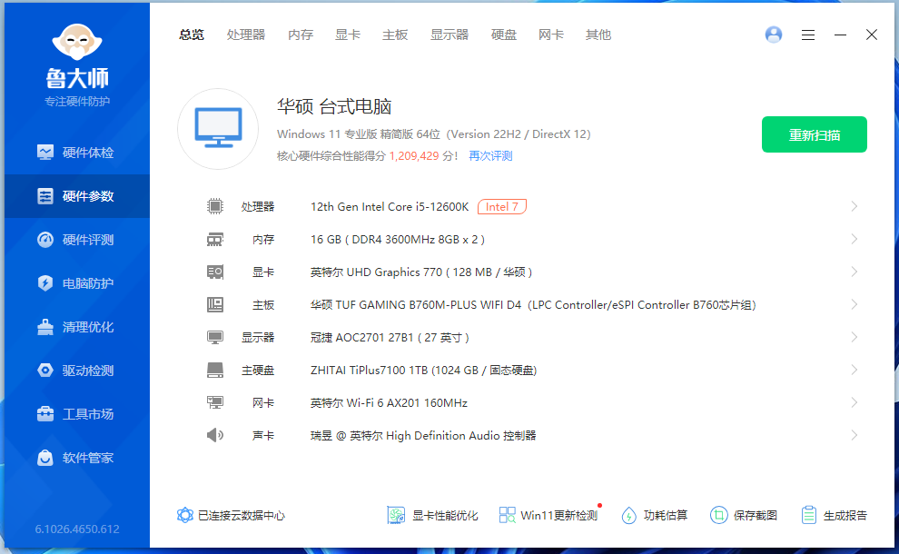The width and height of the screenshot is (899, 554).
Task: Switch to the 内存 tab
Action: click(x=301, y=35)
